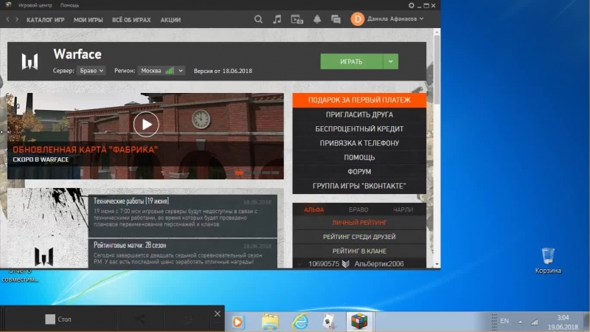
Task: Click the scrollbar up arrow
Action: tap(437, 32)
